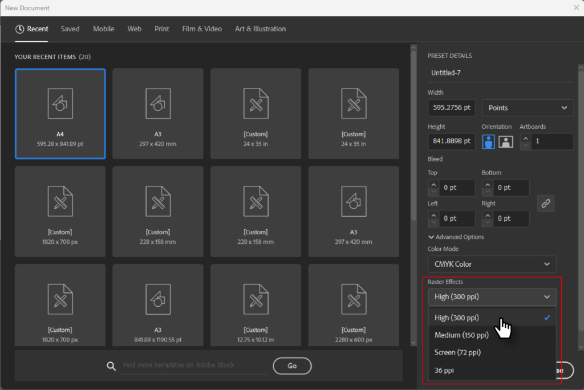Click the recent items scrollbar down arrow
584x390 pixels.
click(x=413, y=343)
